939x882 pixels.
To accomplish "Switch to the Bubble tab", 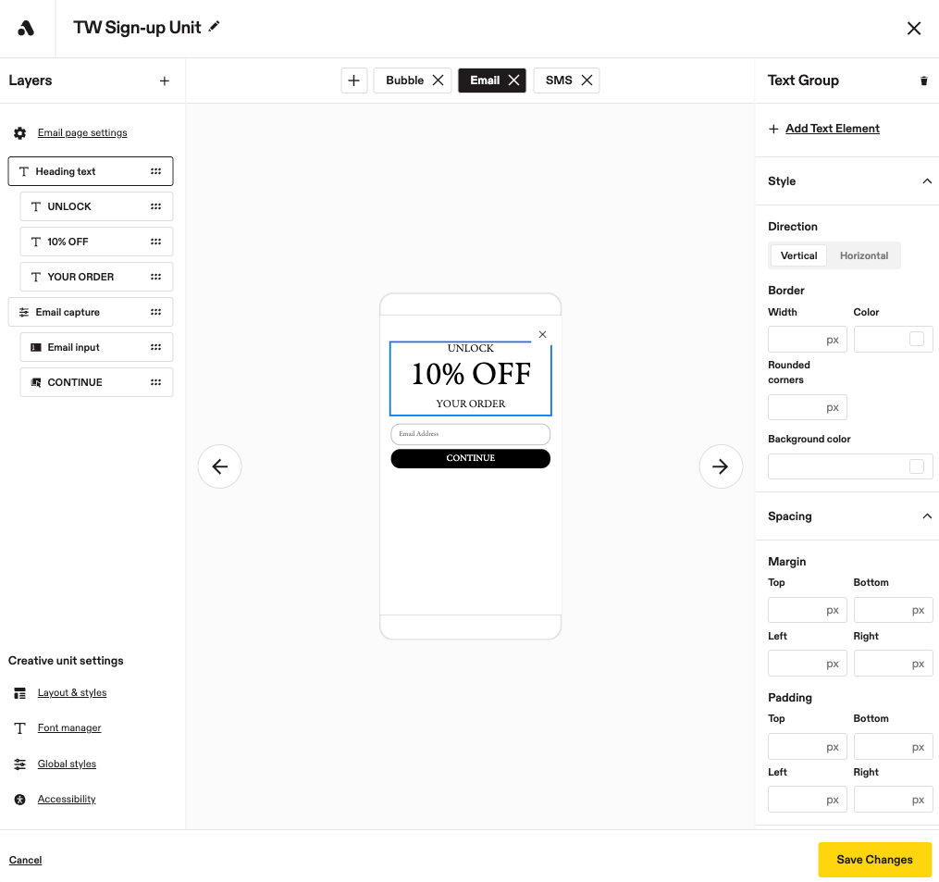I will tap(405, 81).
